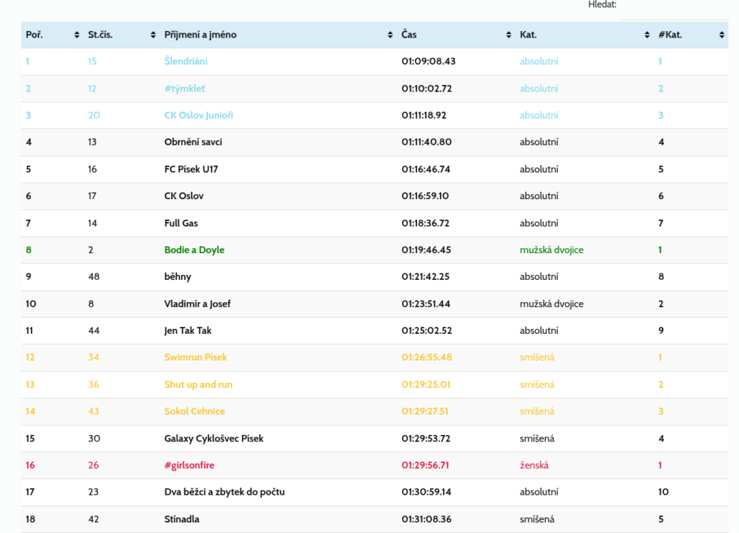Click time 01:29:56.71

point(425,465)
